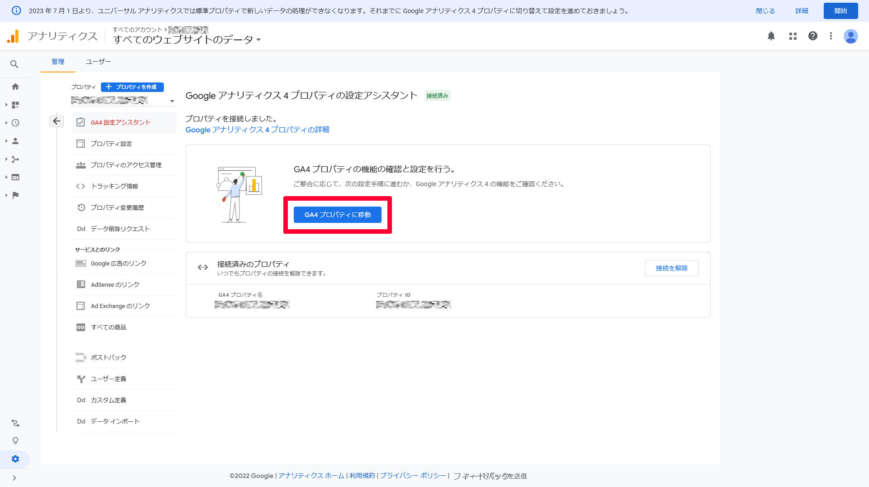Open データ削除リクエスト menu item
This screenshot has height=487, width=869.
[124, 229]
